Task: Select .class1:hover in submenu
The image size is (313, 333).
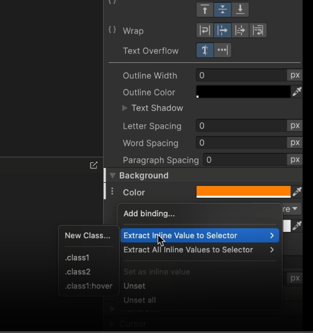Action: [x=89, y=286]
